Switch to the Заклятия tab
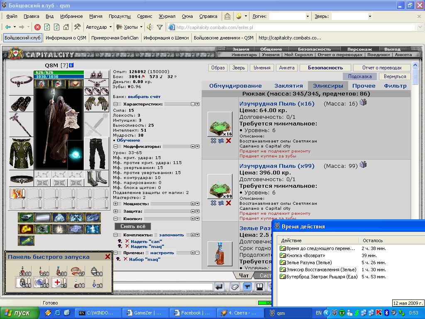425x319 pixels. tap(288, 86)
